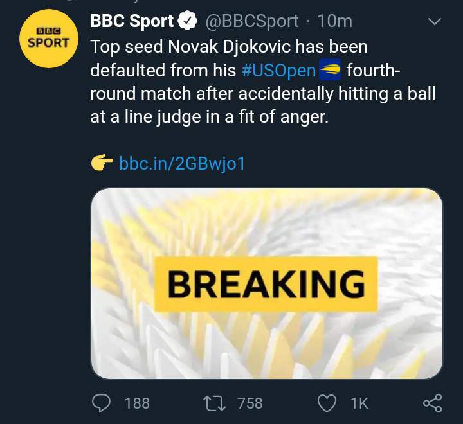Image resolution: width=463 pixels, height=424 pixels.
Task: Open the bbc.in/2GBwjo1 link
Action: coord(182,163)
